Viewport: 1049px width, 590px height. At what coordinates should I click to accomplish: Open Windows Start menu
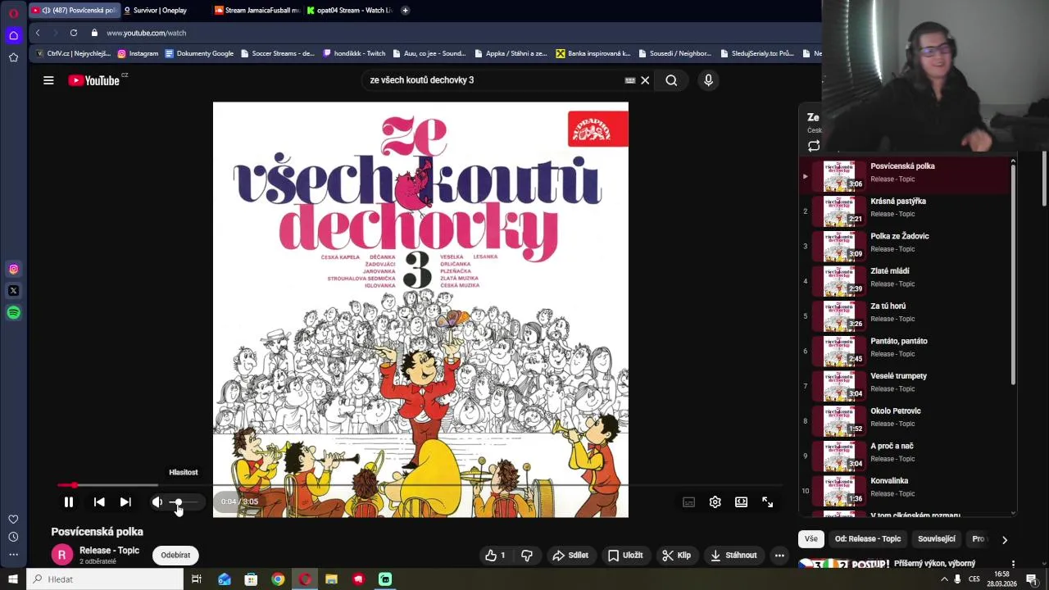13,579
